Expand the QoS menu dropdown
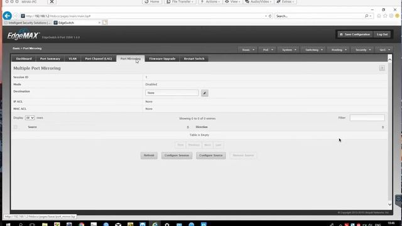This screenshot has height=226, width=402. (x=384, y=50)
